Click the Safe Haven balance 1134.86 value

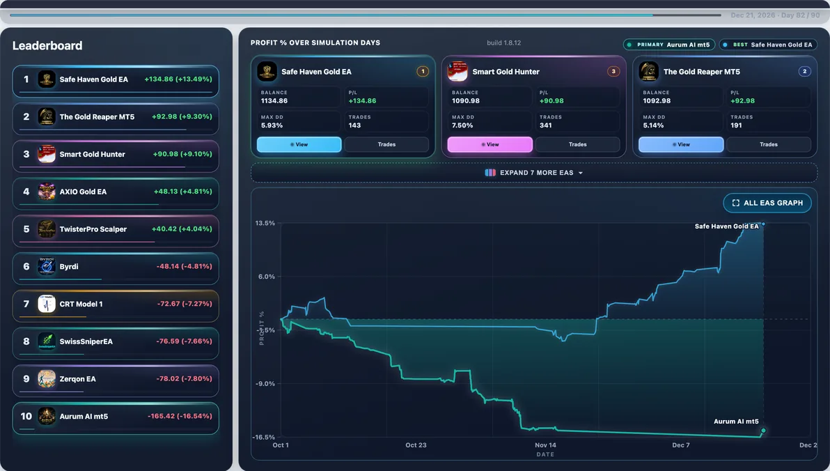274,100
